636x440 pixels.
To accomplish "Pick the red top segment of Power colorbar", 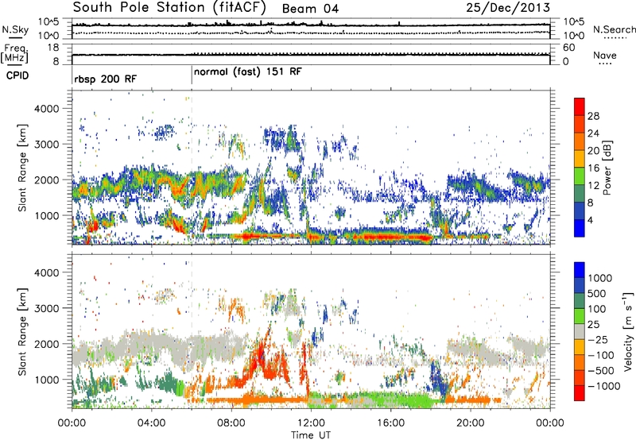I will point(580,107).
